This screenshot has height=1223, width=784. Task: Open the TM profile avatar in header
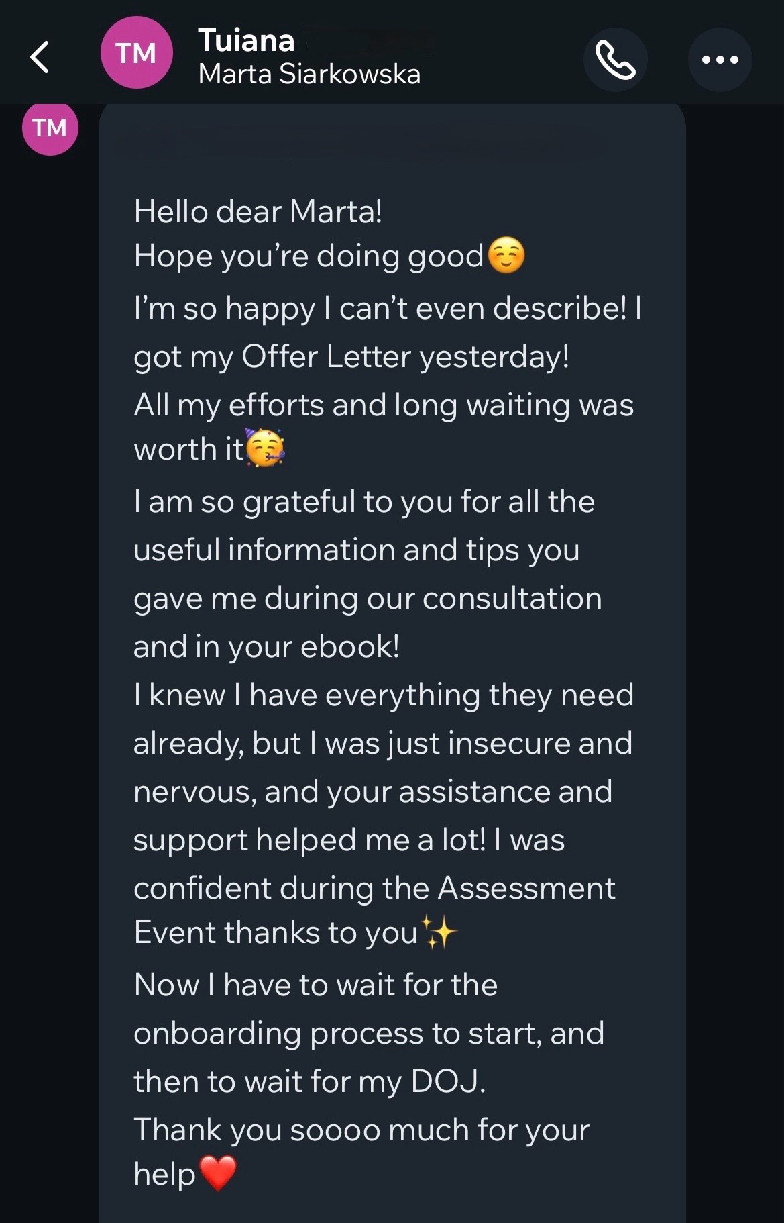(x=136, y=53)
